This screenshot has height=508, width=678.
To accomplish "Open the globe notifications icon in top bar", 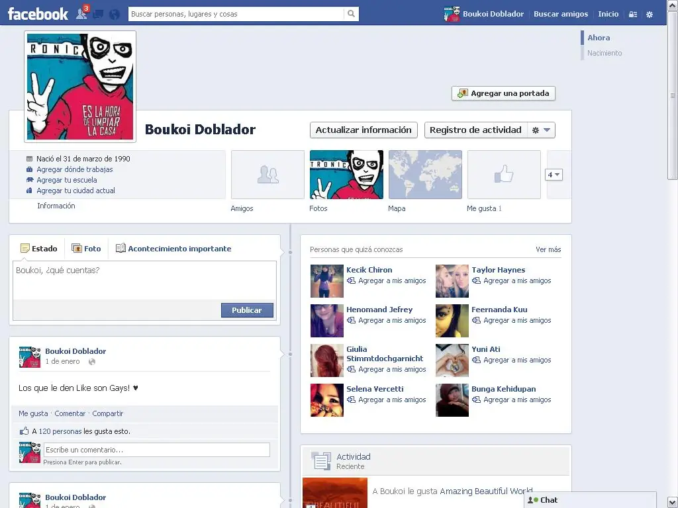I will click(x=114, y=15).
